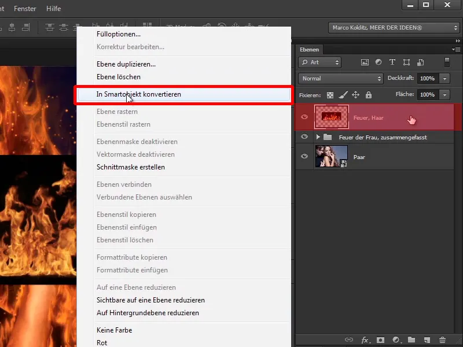
Task: Click the Deckkraft 100% value field
Action: pos(428,79)
